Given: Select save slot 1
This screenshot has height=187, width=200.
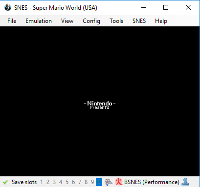Looking at the screenshot, I should coord(42,182).
